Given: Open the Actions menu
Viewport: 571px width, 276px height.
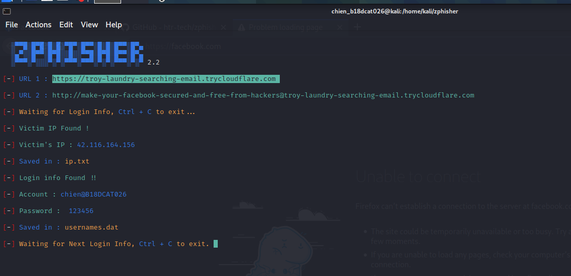Looking at the screenshot, I should click(x=39, y=25).
